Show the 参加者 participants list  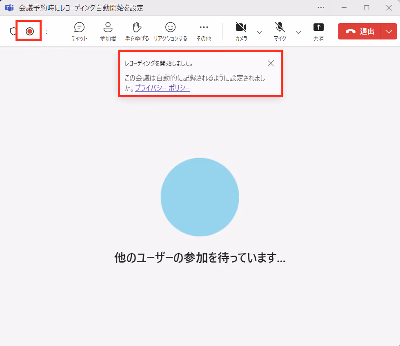(108, 32)
